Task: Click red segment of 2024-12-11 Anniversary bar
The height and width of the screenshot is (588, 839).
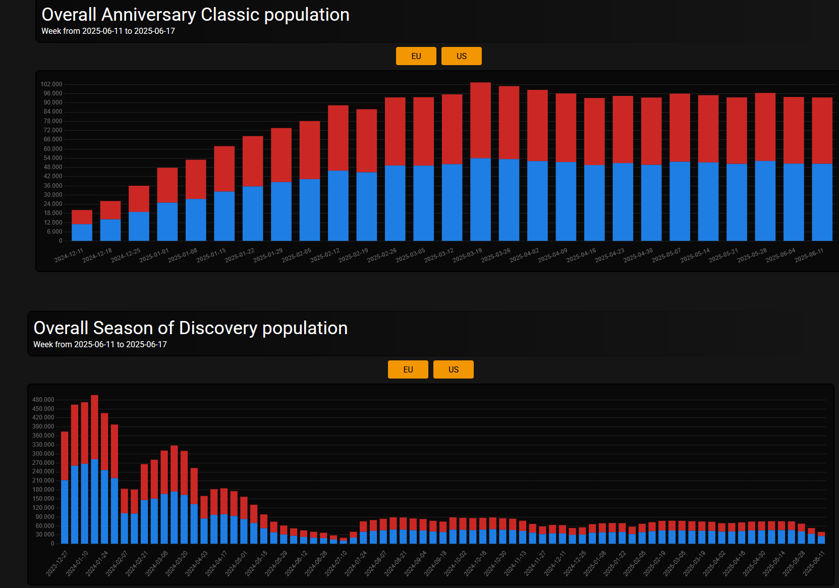Action: 82,217
